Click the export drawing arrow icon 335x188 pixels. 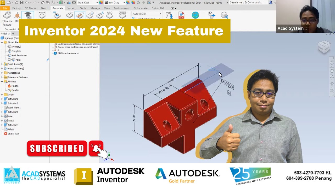coord(212,15)
